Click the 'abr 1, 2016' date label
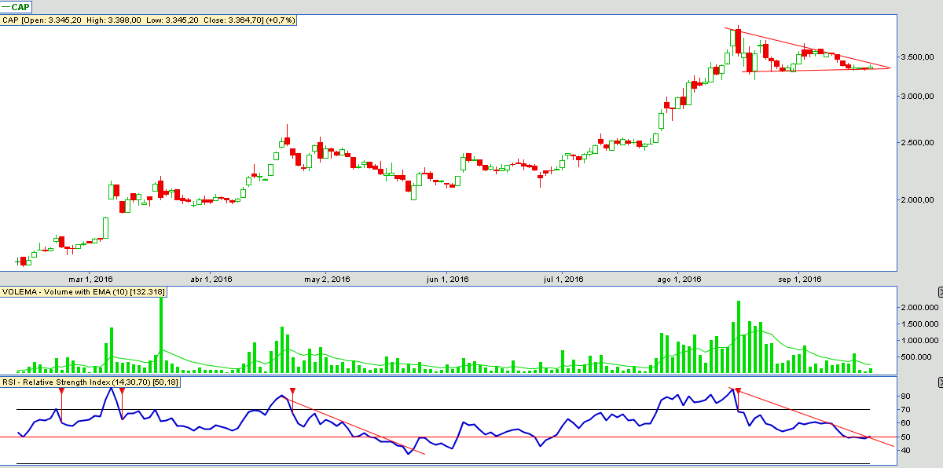 coord(211,279)
